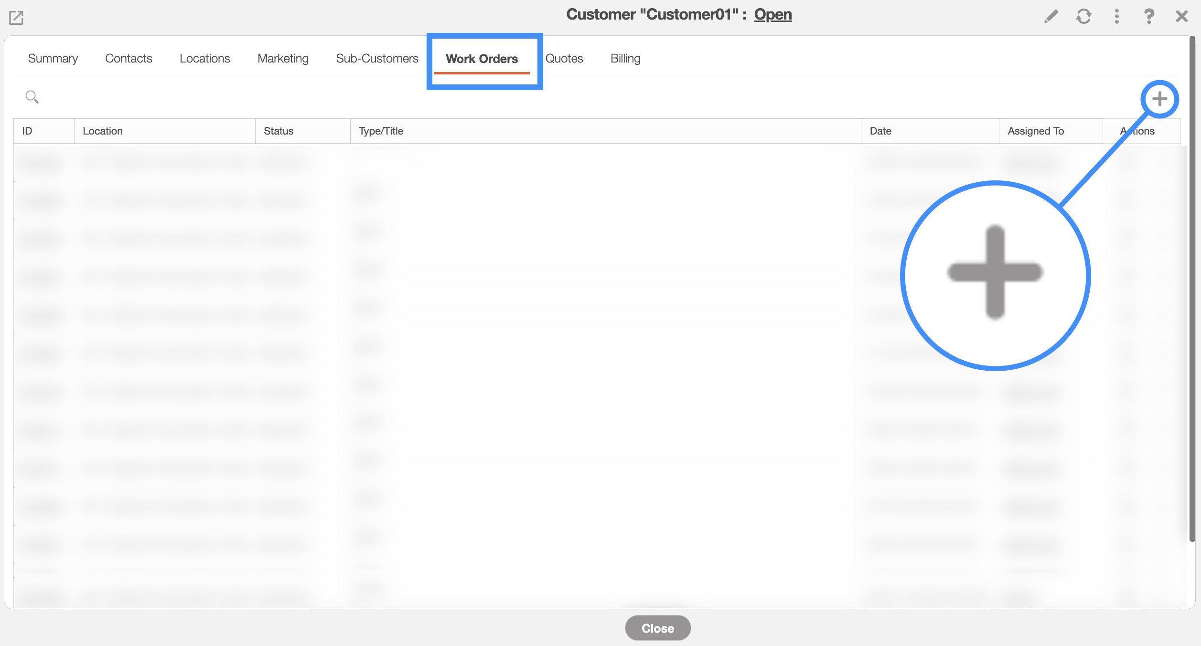The width and height of the screenshot is (1201, 646).
Task: Select the Marketing tab
Action: [x=283, y=58]
